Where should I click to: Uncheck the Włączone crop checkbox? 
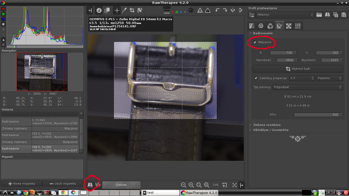(255, 42)
